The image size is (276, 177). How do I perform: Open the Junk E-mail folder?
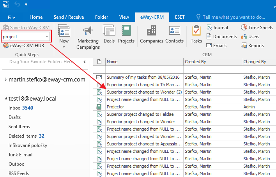(x=20, y=155)
